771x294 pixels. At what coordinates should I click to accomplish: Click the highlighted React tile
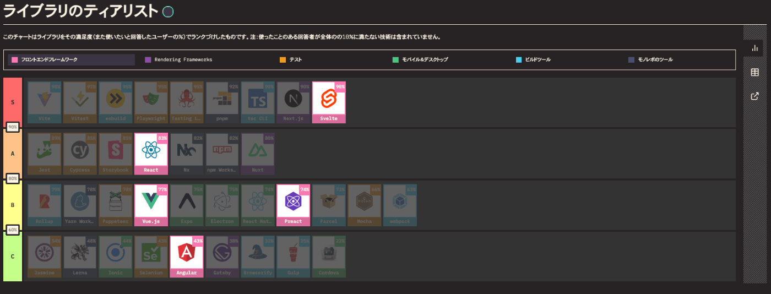tap(151, 154)
